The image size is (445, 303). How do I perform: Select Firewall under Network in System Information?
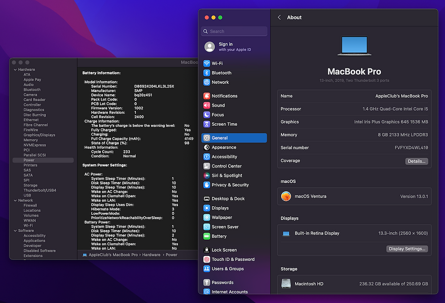(x=30, y=205)
